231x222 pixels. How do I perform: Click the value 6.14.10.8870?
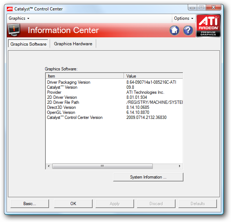coord(138,112)
